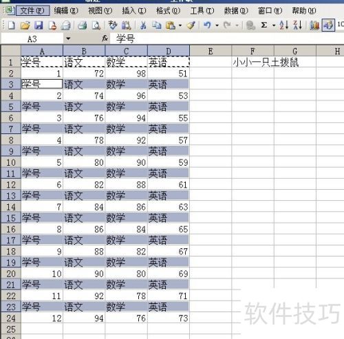This screenshot has height=339, width=344.
Task: Click the Permission icon in the toolbar
Action: click(52, 25)
